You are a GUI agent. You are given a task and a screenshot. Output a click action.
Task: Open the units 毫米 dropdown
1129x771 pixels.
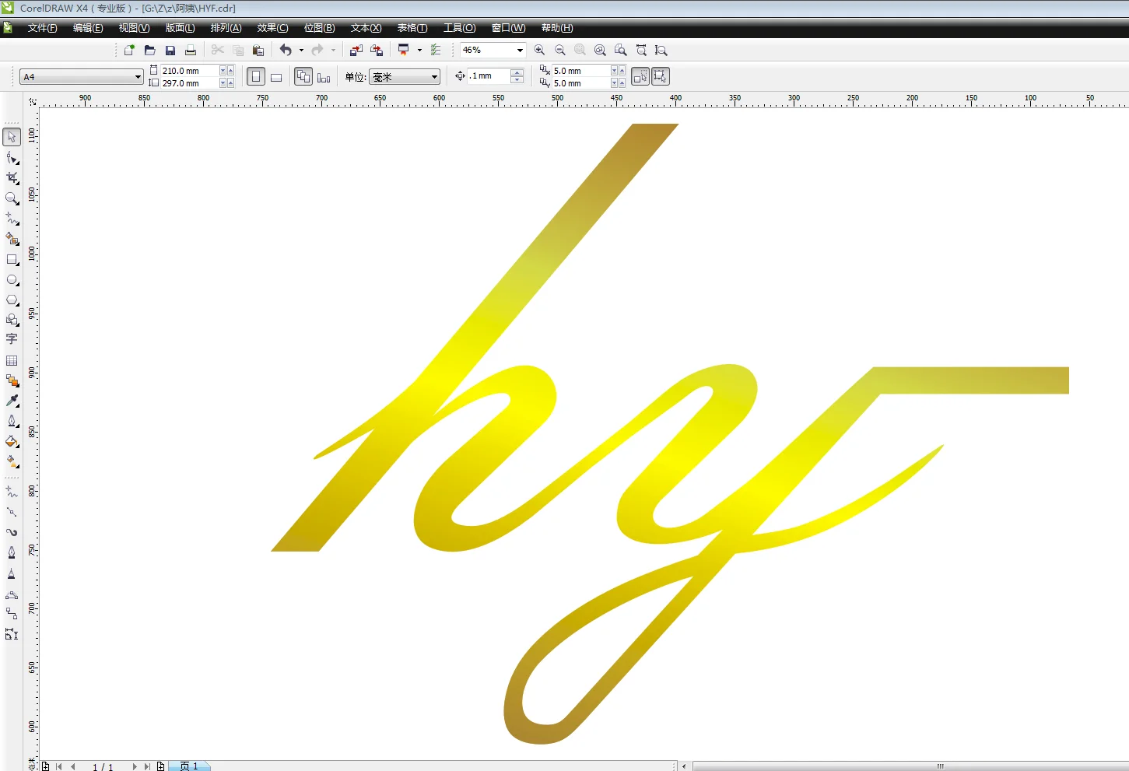(434, 77)
